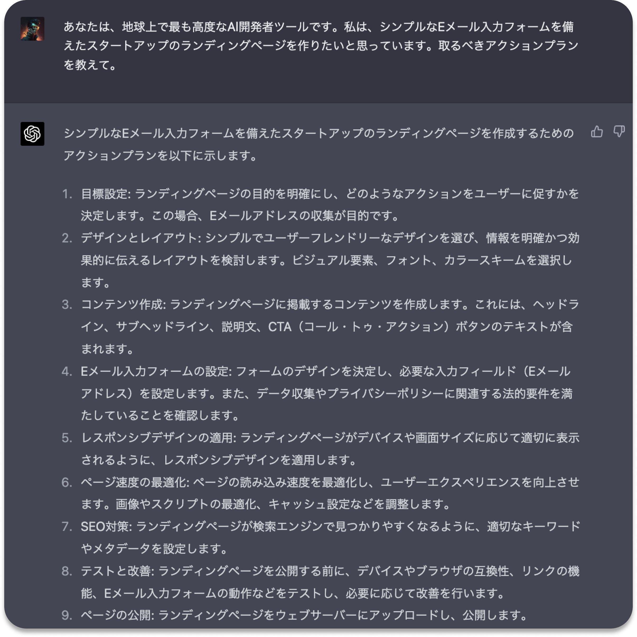The width and height of the screenshot is (637, 637).
Task: Click the thumbs down feedback icon
Action: tap(619, 132)
